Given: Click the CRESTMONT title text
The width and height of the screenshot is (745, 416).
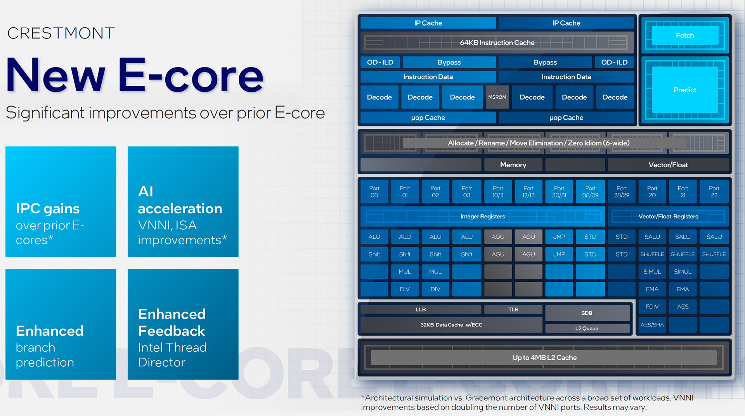Looking at the screenshot, I should pos(61,33).
